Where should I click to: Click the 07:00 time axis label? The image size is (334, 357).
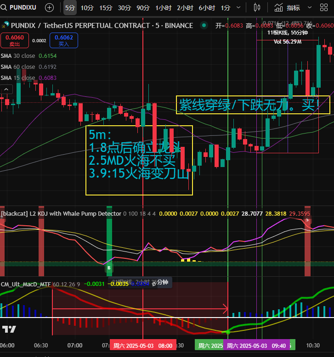pos(75,346)
